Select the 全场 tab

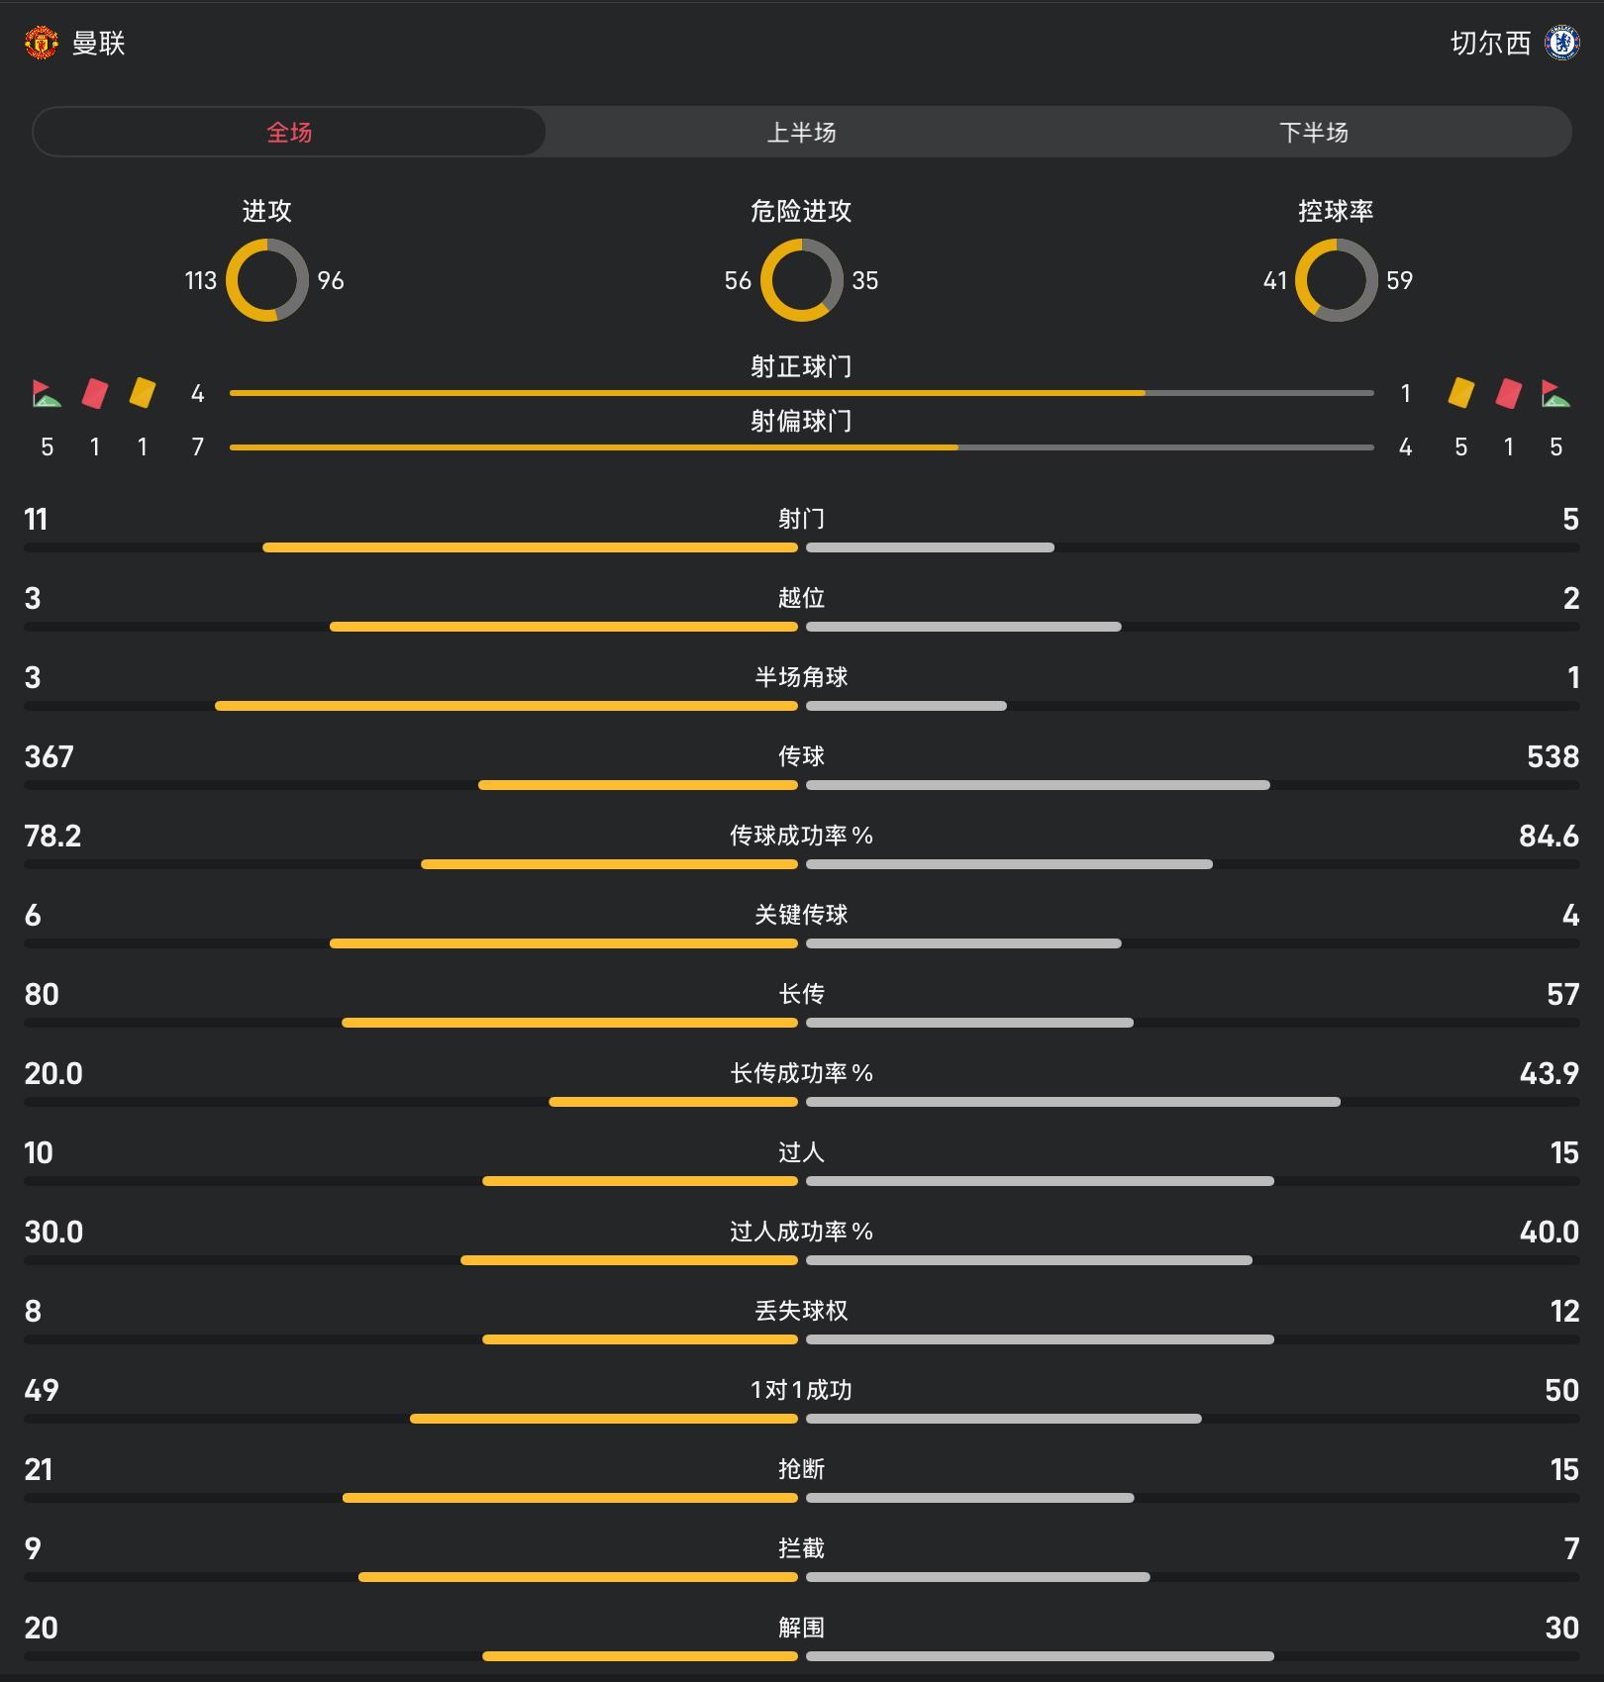[289, 132]
